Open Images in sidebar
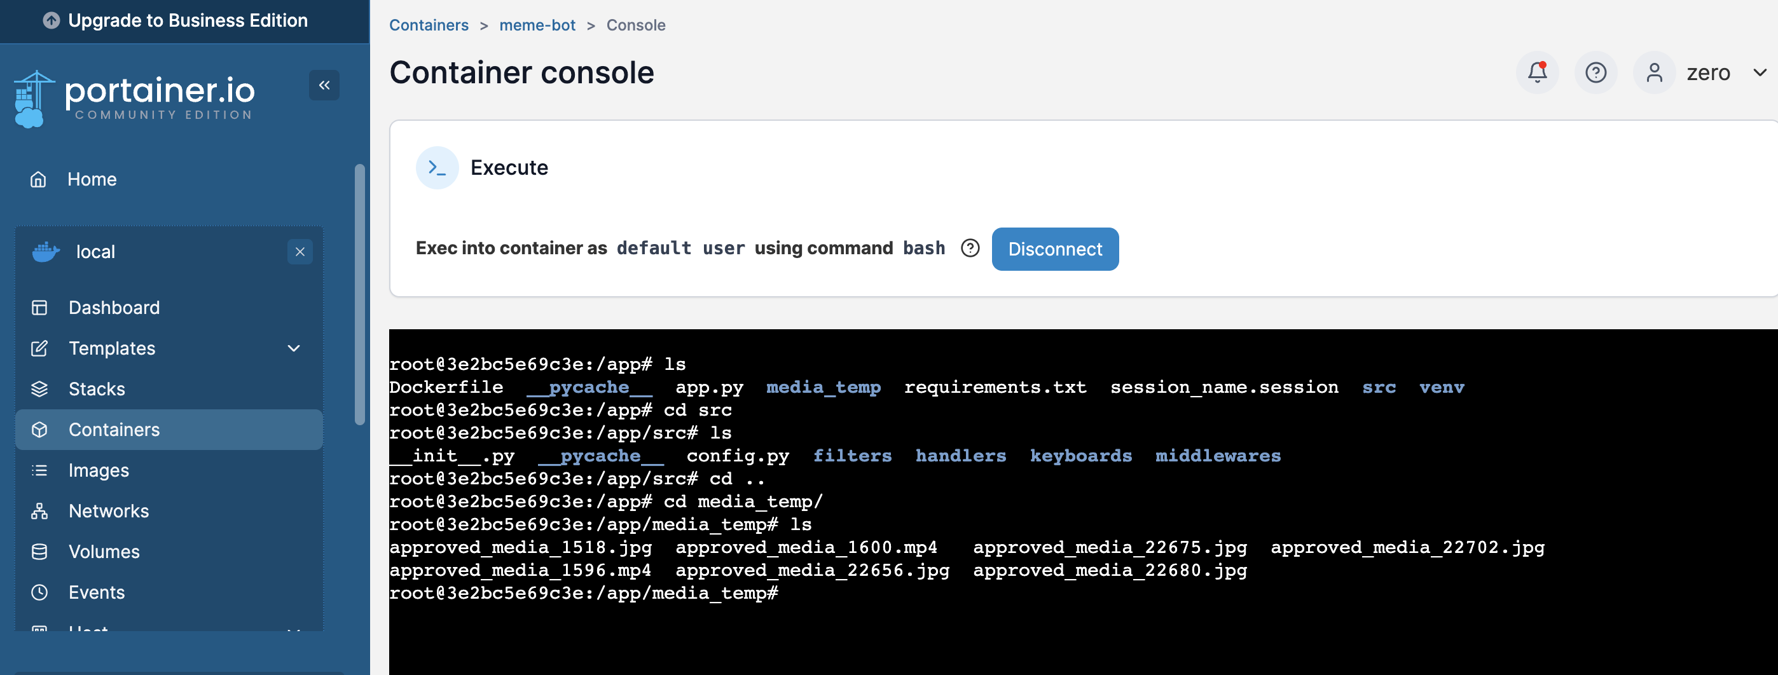The image size is (1778, 675). coord(99,471)
